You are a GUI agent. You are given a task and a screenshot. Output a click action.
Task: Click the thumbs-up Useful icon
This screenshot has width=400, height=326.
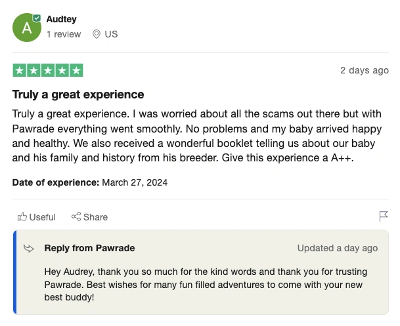pyautogui.click(x=22, y=217)
